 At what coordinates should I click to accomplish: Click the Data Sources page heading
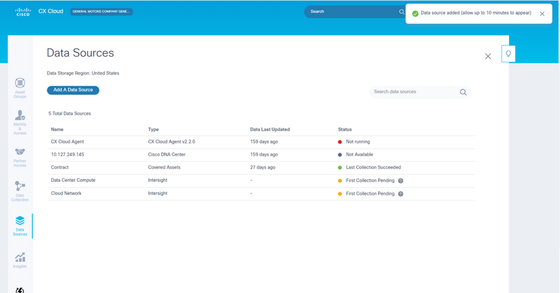pos(80,53)
